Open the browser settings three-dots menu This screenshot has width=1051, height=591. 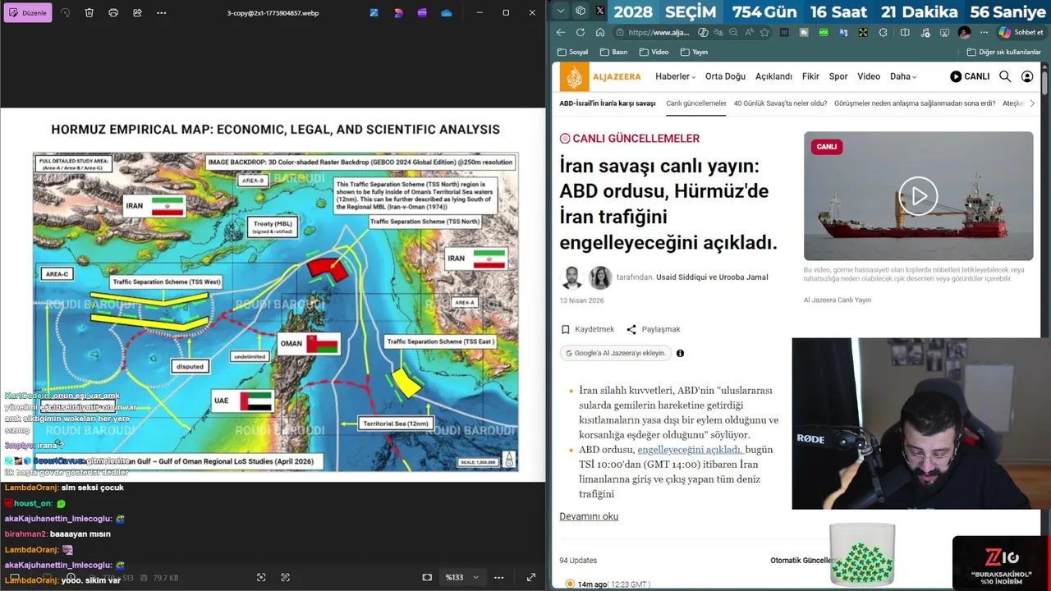pyautogui.click(x=984, y=33)
